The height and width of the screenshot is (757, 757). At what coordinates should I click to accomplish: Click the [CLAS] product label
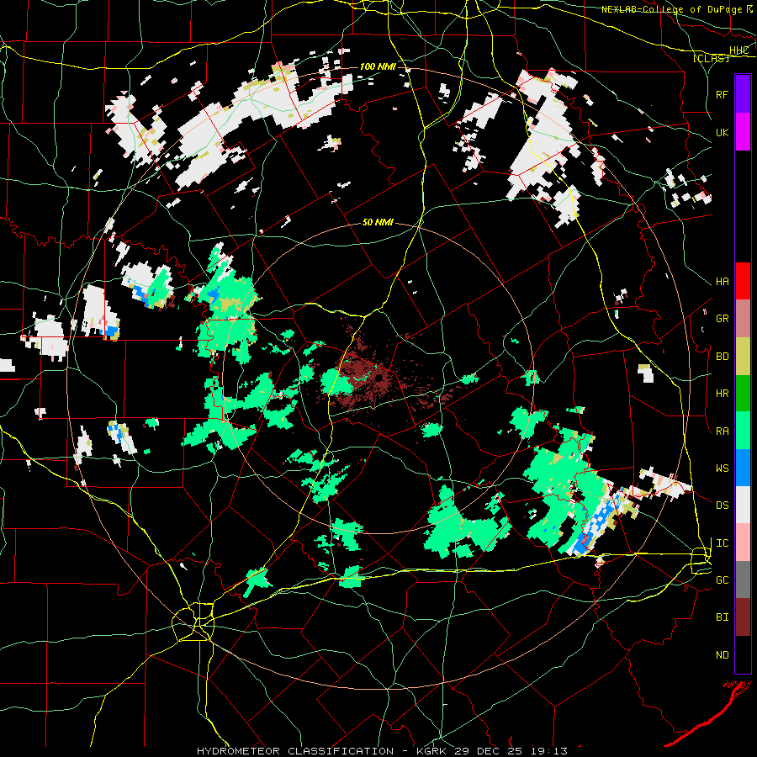click(x=711, y=58)
